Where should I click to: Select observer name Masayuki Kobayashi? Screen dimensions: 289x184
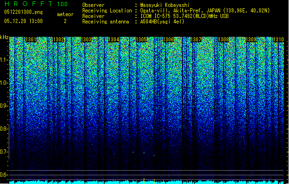pyautogui.click(x=165, y=5)
